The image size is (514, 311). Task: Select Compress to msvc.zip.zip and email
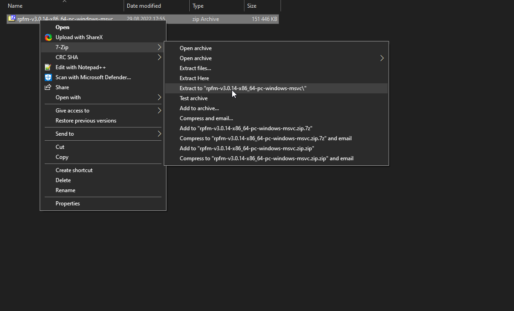[x=276, y=158]
